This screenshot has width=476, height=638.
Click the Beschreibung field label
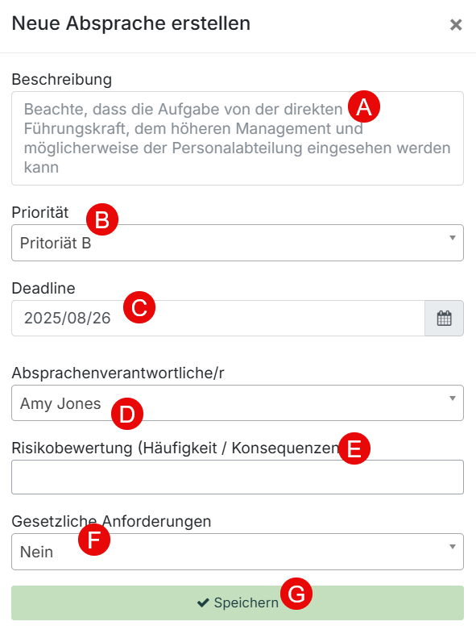[x=62, y=79]
